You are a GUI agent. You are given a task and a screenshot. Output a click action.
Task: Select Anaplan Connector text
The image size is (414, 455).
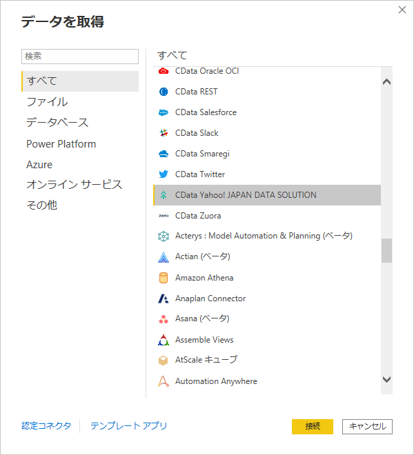pos(210,299)
